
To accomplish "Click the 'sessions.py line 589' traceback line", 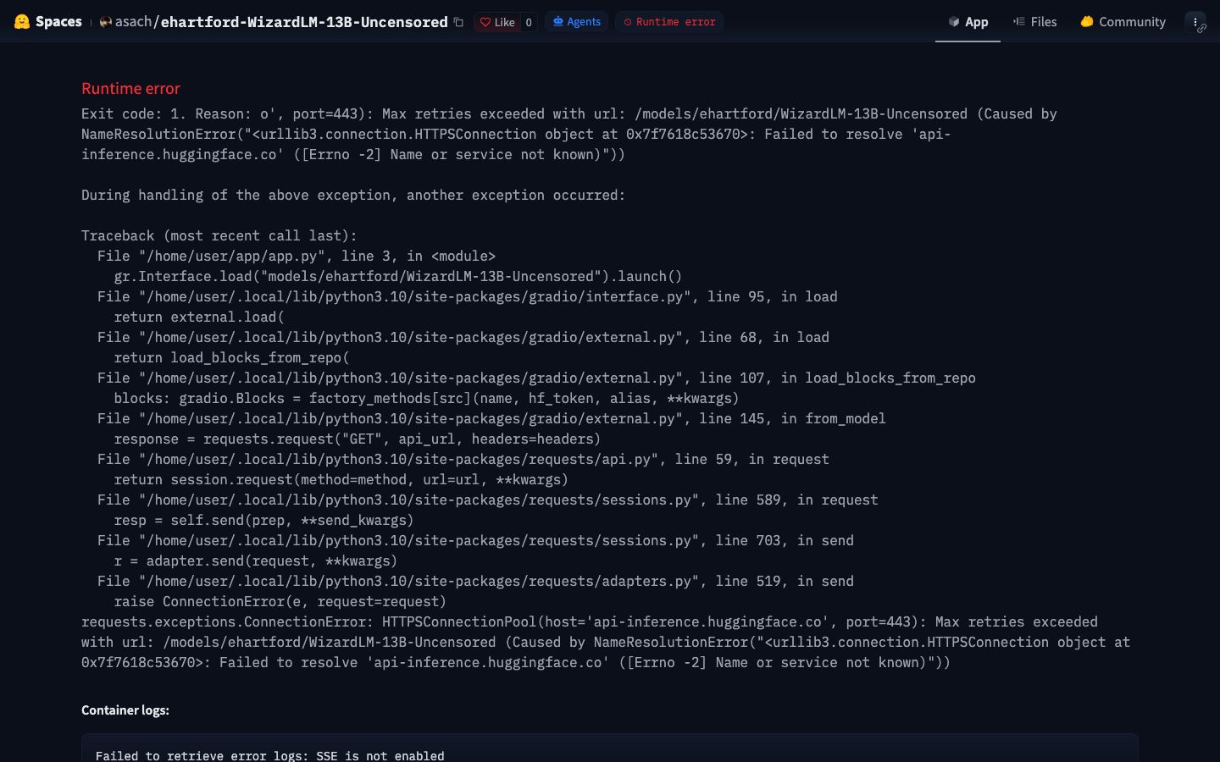I will coord(488,500).
